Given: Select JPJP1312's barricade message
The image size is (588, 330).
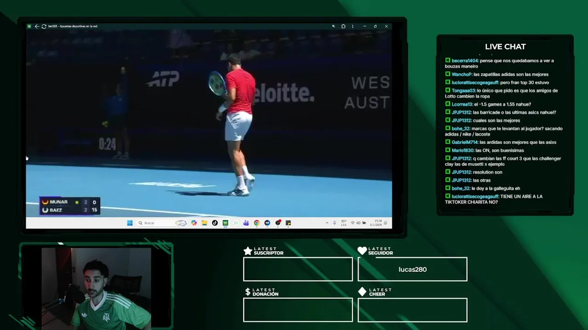Looking at the screenshot, I should pyautogui.click(x=500, y=112).
